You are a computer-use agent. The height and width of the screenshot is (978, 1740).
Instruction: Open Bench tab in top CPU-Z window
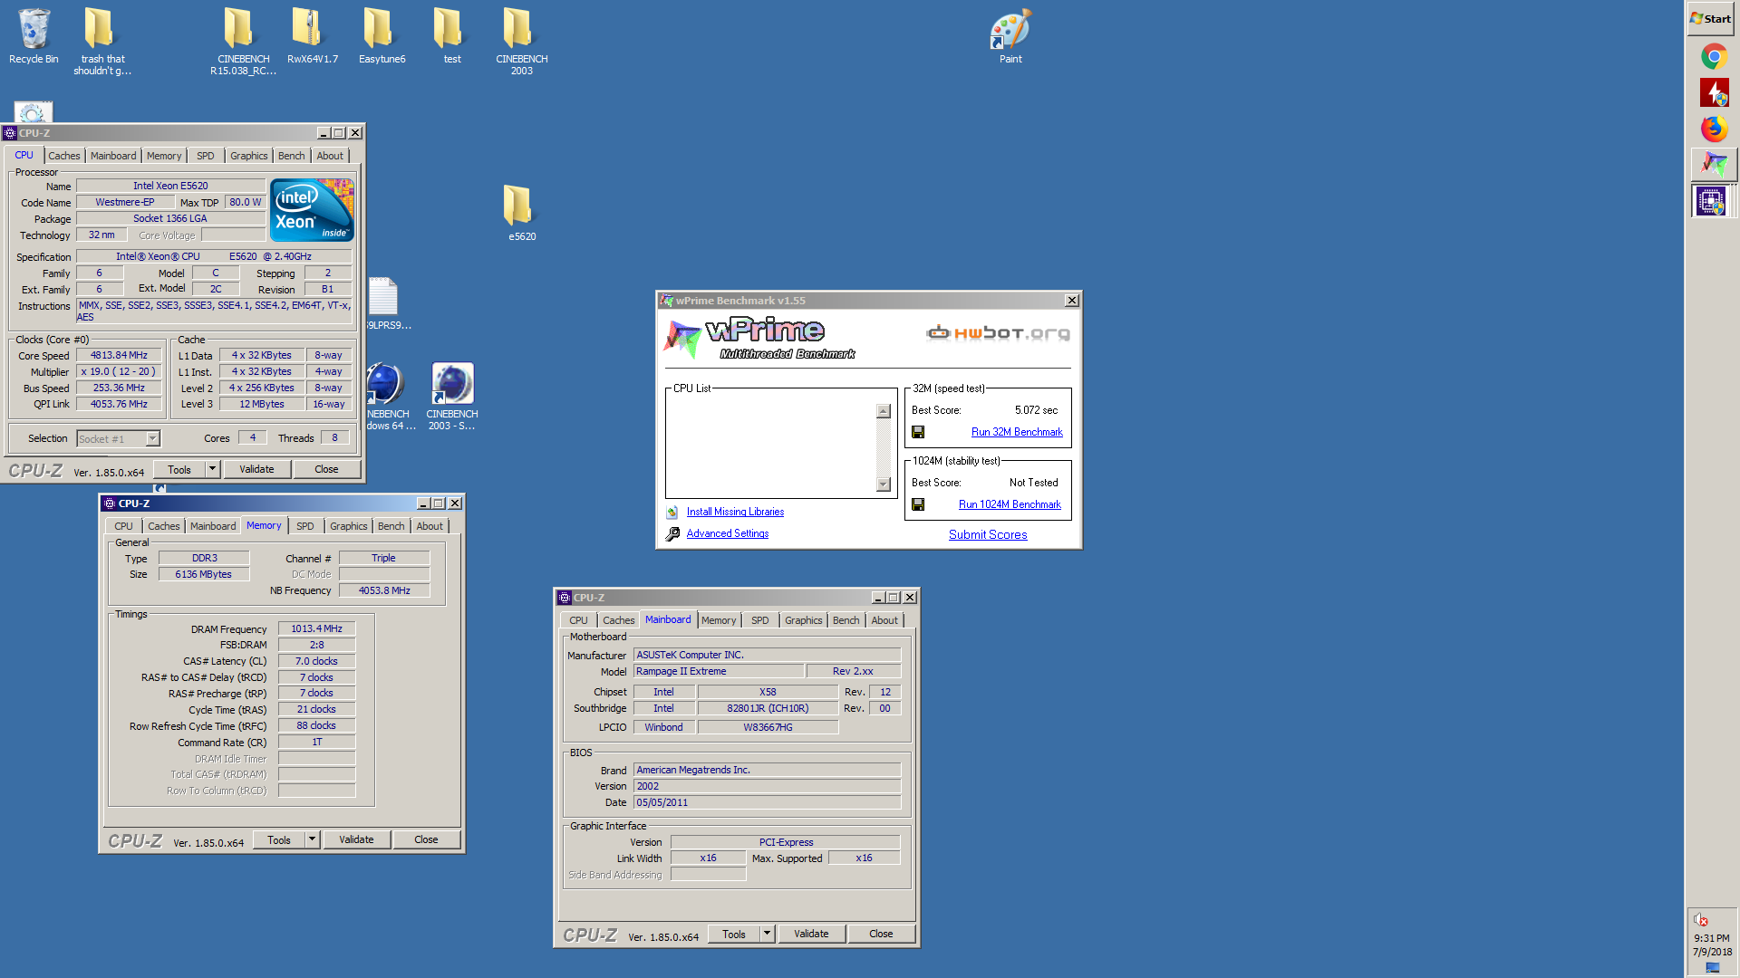pyautogui.click(x=291, y=156)
